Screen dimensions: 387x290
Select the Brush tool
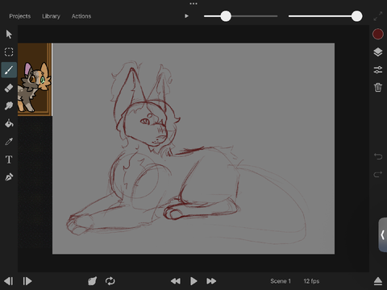coord(9,70)
